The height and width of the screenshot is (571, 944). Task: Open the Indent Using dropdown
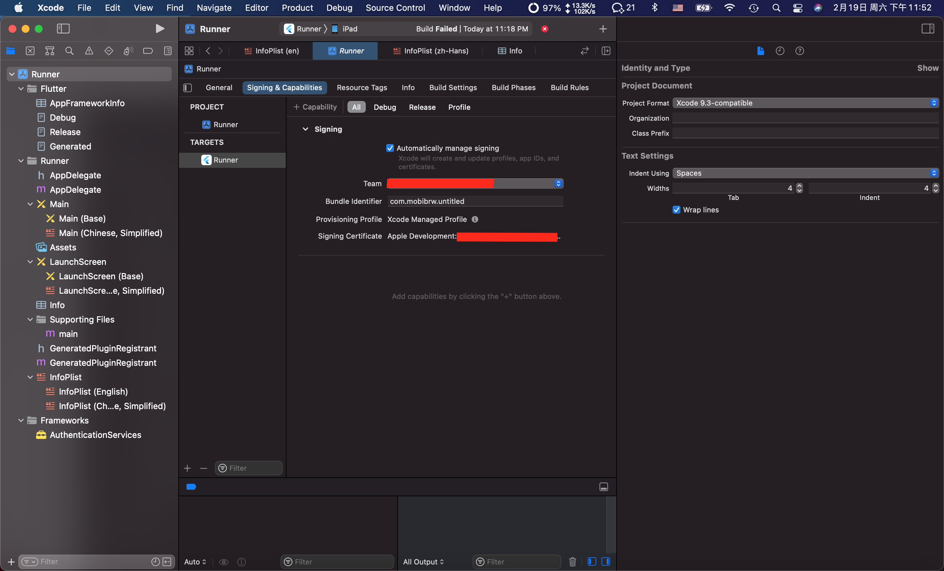pyautogui.click(x=806, y=173)
